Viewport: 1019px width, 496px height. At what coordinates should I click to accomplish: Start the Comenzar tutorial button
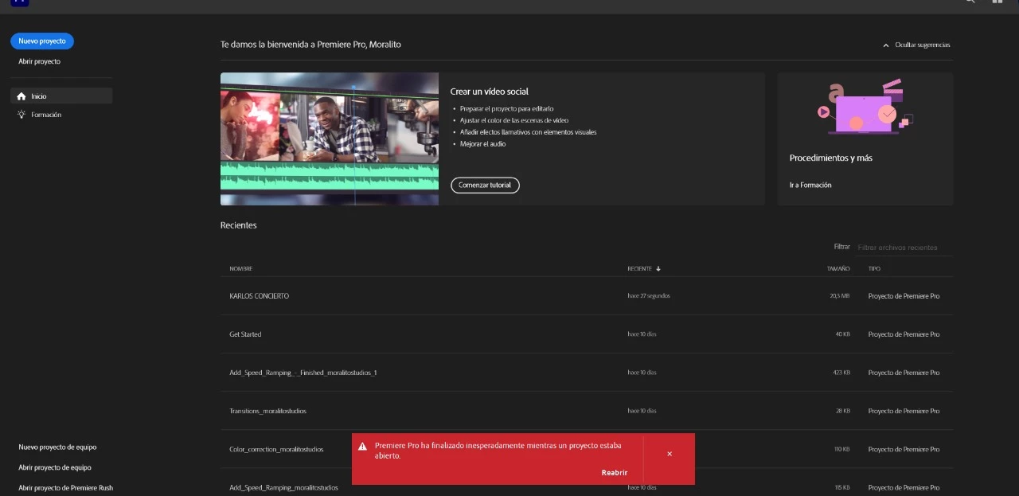pyautogui.click(x=485, y=185)
